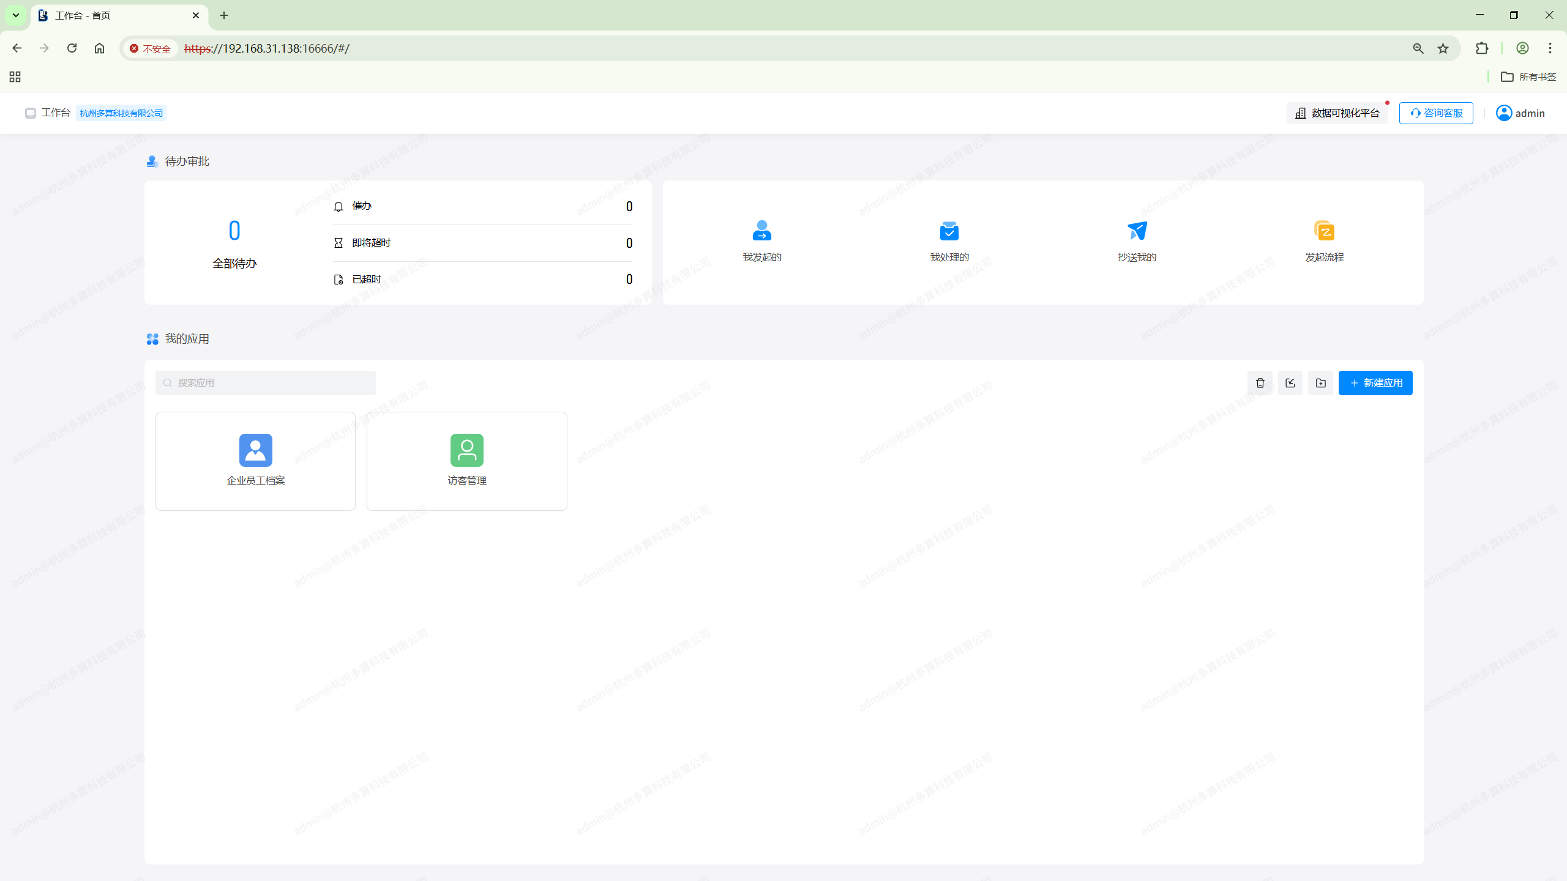Click the trash bin icon in apps toolbar
This screenshot has height=881, width=1567.
pos(1260,383)
